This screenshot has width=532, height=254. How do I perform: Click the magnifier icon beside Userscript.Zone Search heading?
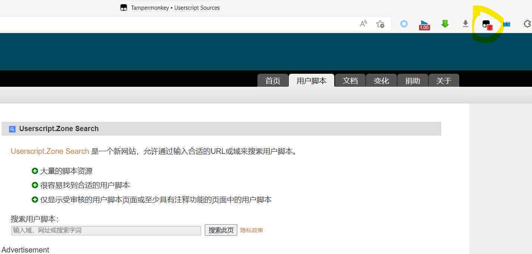12,129
